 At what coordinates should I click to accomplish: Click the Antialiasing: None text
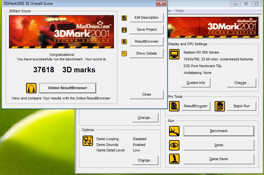coord(197,73)
